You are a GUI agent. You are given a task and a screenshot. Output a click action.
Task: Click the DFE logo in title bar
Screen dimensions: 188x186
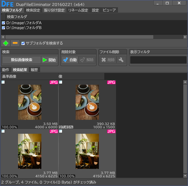point(8,4)
